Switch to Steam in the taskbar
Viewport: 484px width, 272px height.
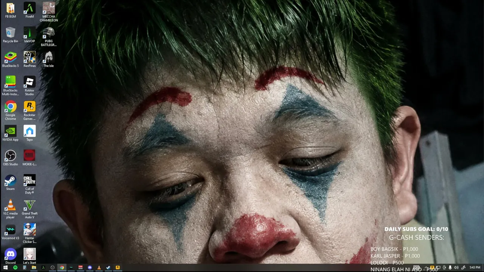(108, 268)
